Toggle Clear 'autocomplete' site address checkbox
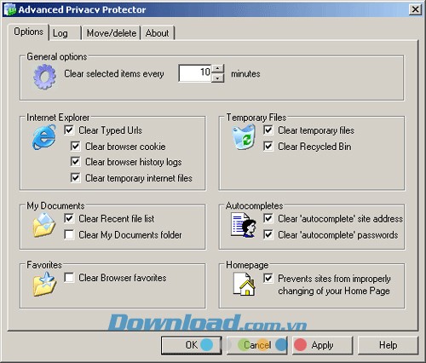 click(268, 218)
